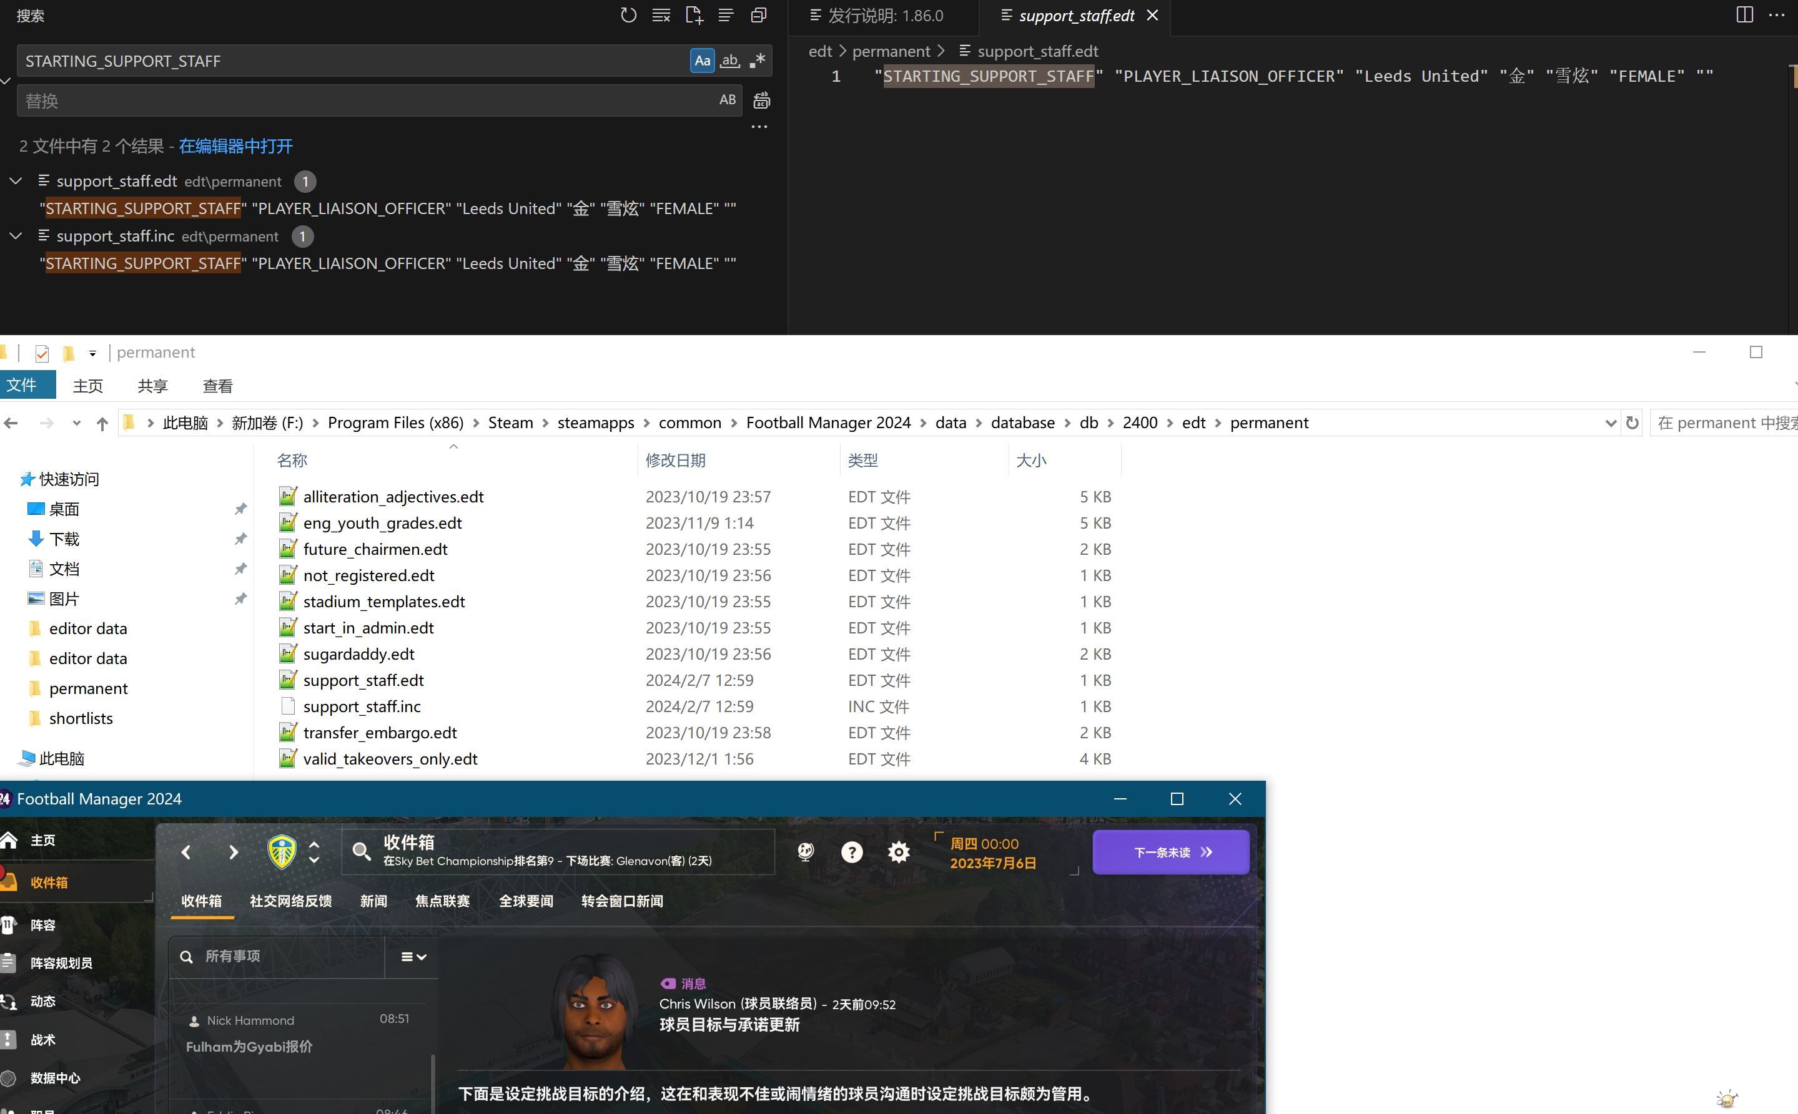
Task: Open Football Manager help question mark
Action: click(x=851, y=853)
